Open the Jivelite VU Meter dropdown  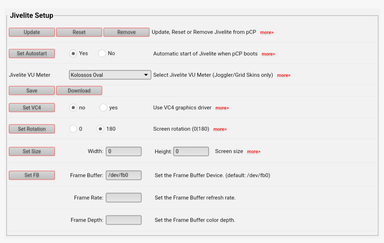click(110, 75)
